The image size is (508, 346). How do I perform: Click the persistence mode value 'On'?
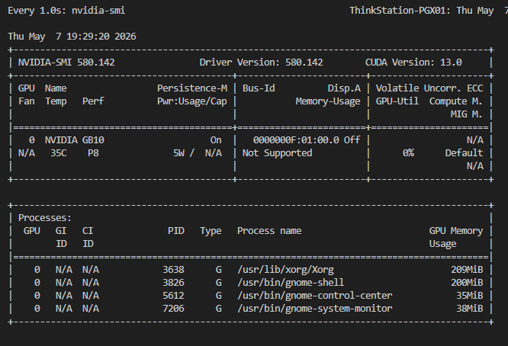coord(216,139)
